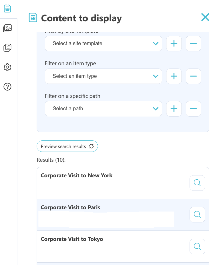
Task: Open the content sidebar icon at top
Action: pyautogui.click(x=8, y=9)
